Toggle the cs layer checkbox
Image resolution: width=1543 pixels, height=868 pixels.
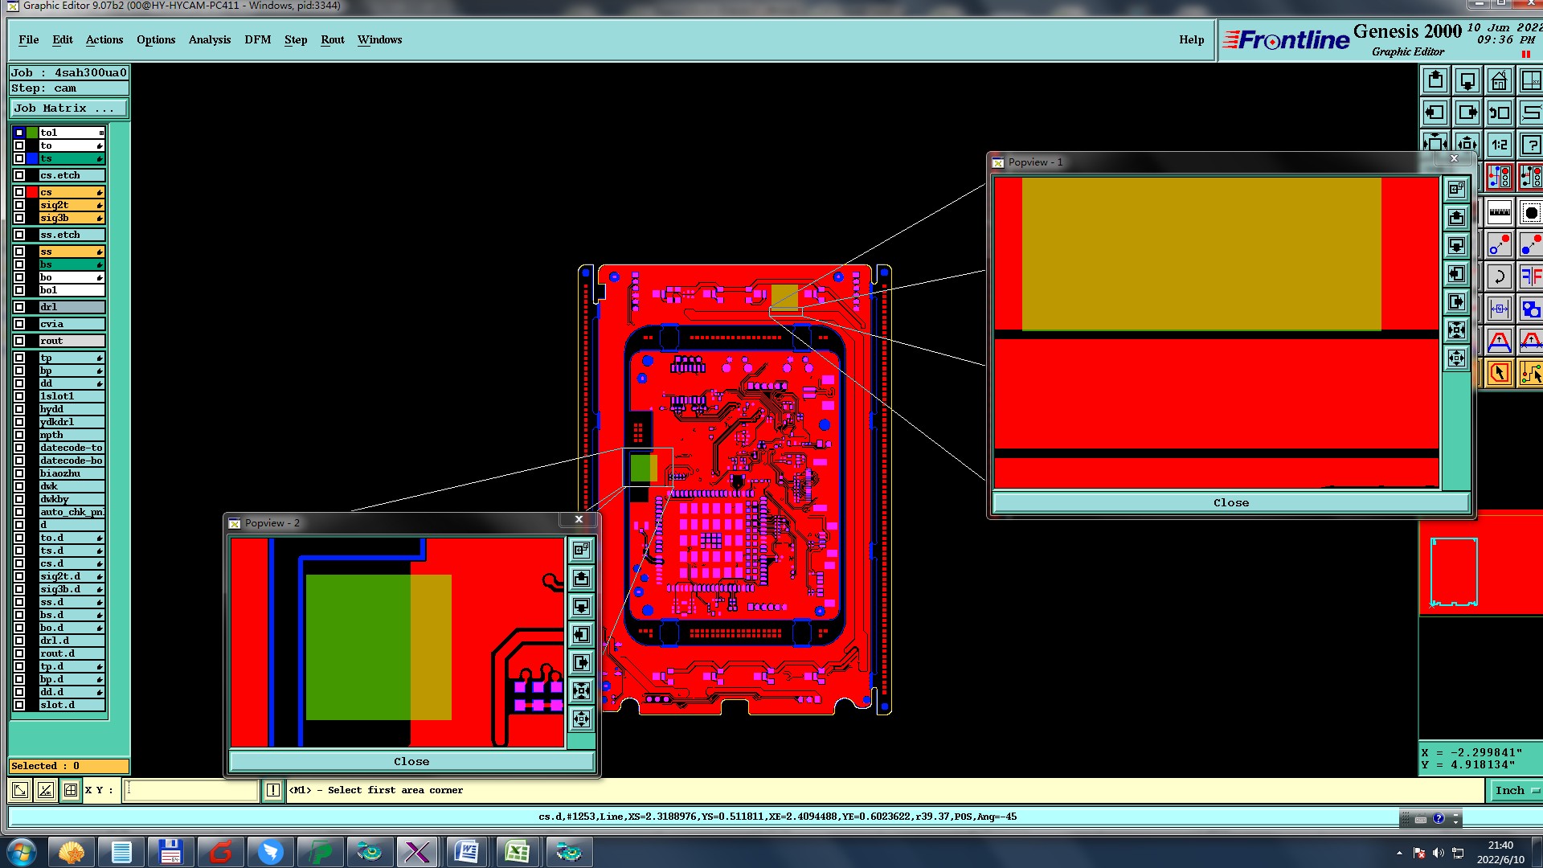19,192
